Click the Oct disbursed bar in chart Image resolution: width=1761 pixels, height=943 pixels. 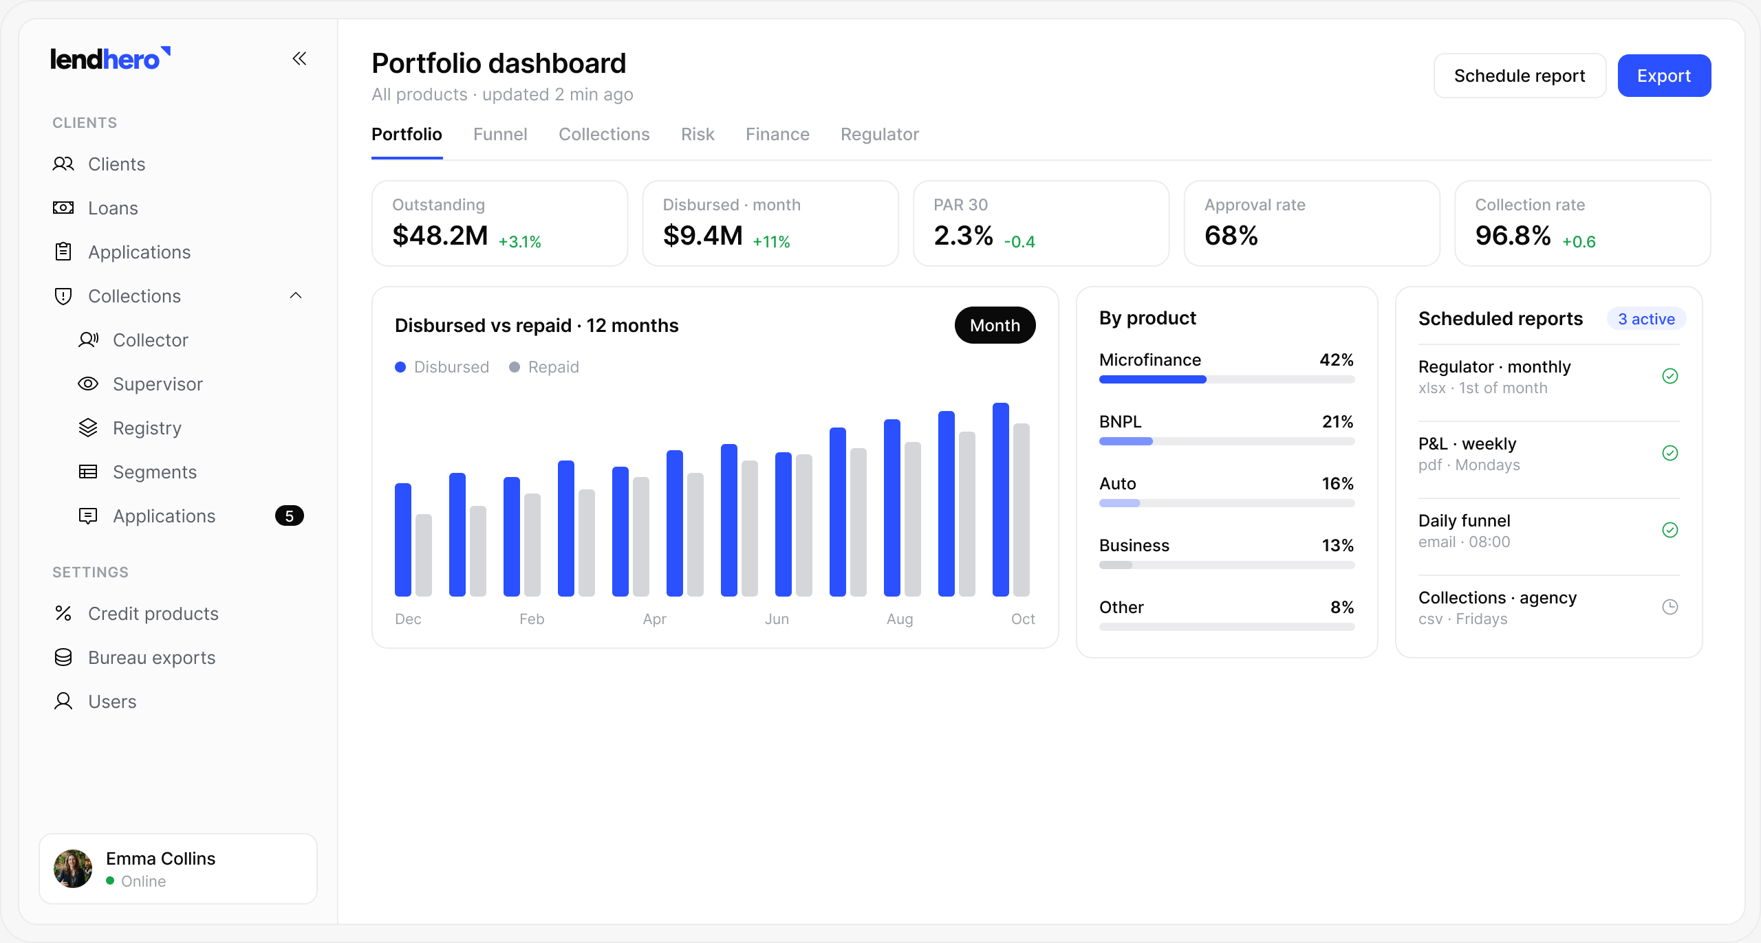[x=1001, y=500]
